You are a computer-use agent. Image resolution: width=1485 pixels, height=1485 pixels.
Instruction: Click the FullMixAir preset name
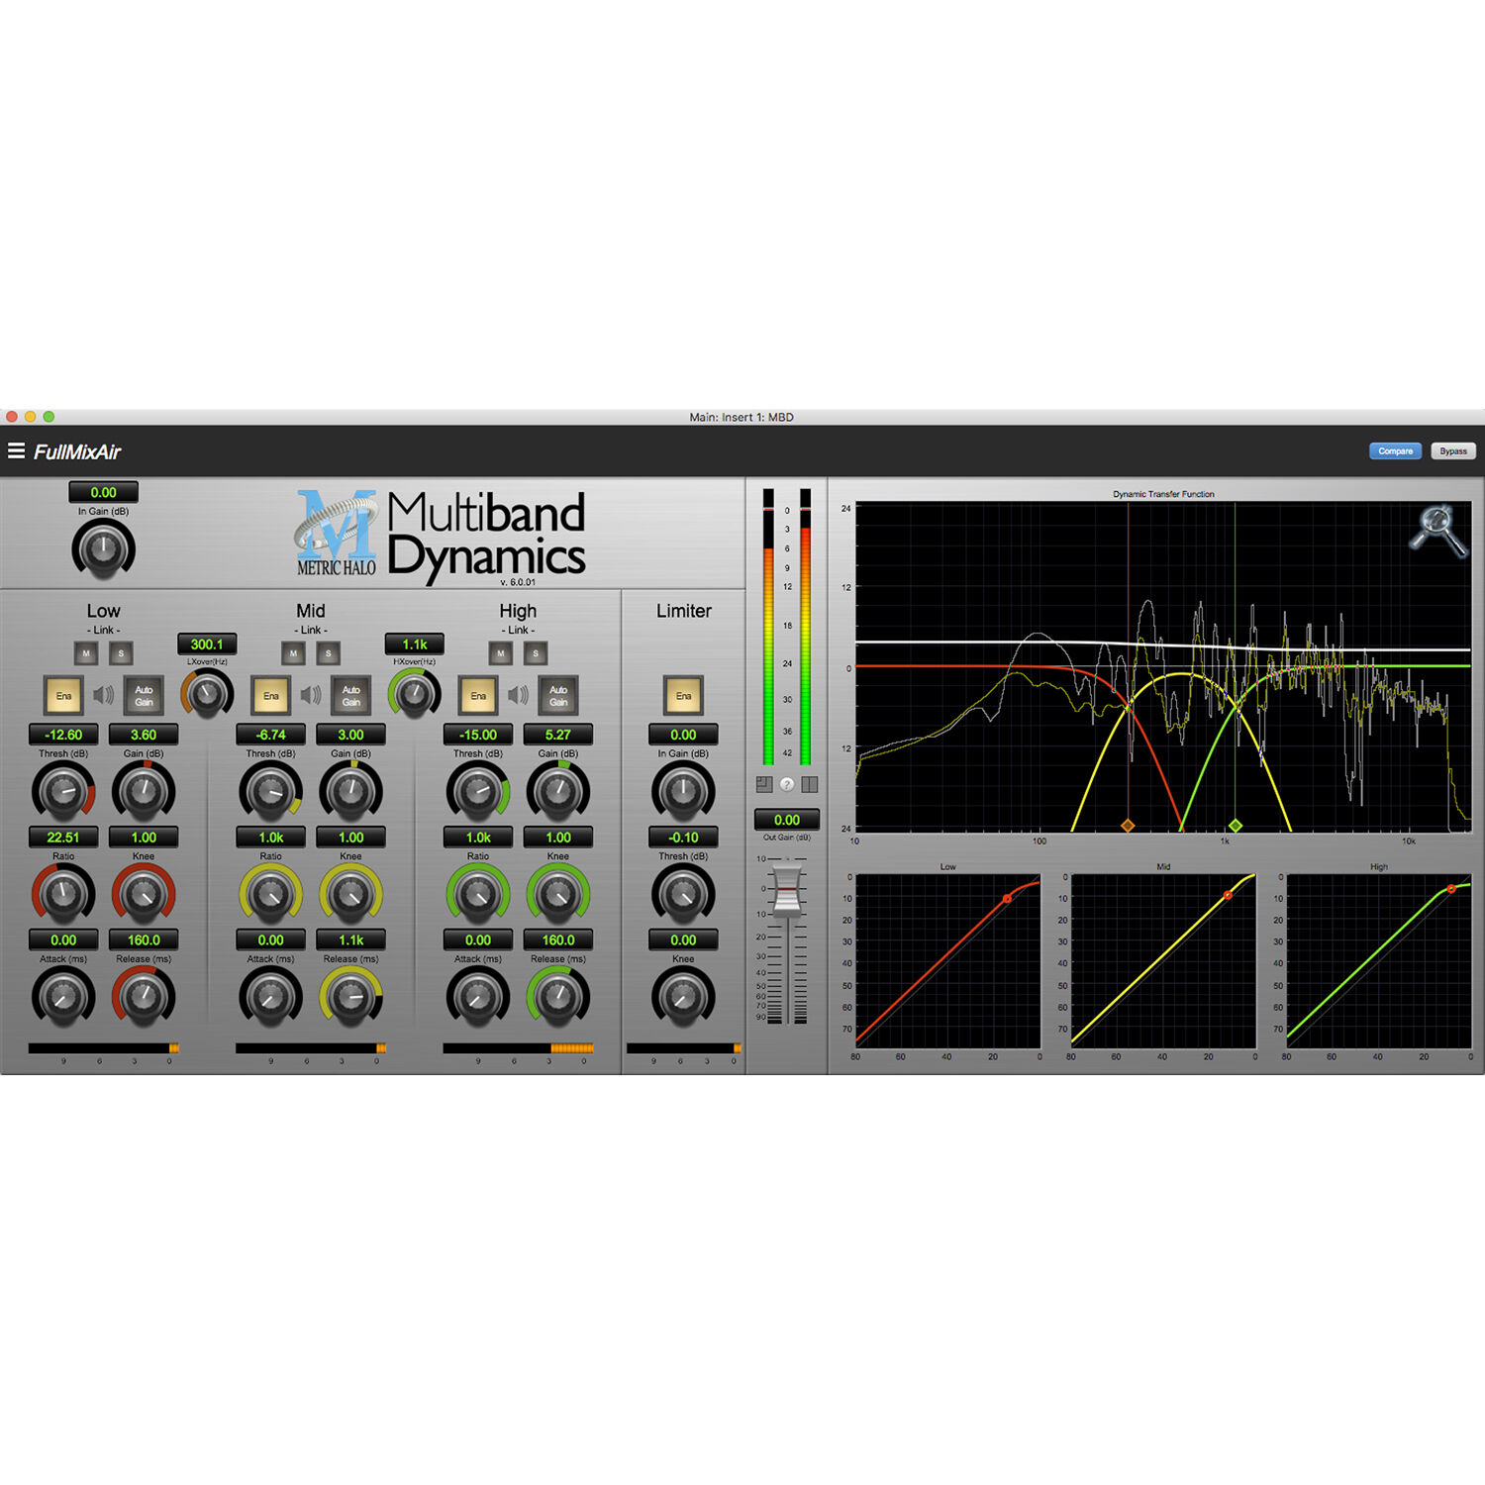(77, 451)
